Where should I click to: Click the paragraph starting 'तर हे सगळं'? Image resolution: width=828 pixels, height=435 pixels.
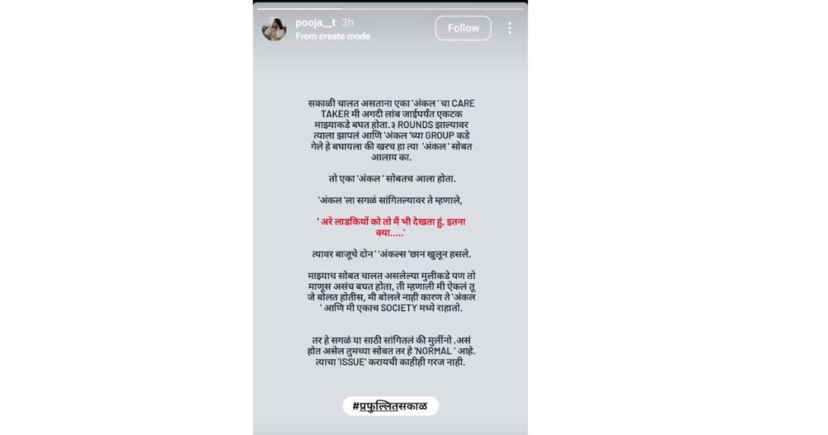click(x=391, y=351)
